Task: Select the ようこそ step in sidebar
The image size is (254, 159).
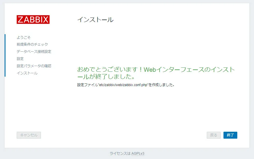Action: (x=24, y=37)
